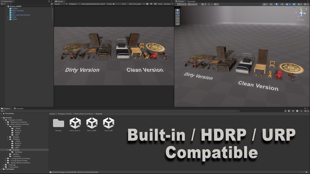This screenshot has width=310, height=174.
Task: Toggle scene audio in Scene toolbar
Action: coord(282,4)
